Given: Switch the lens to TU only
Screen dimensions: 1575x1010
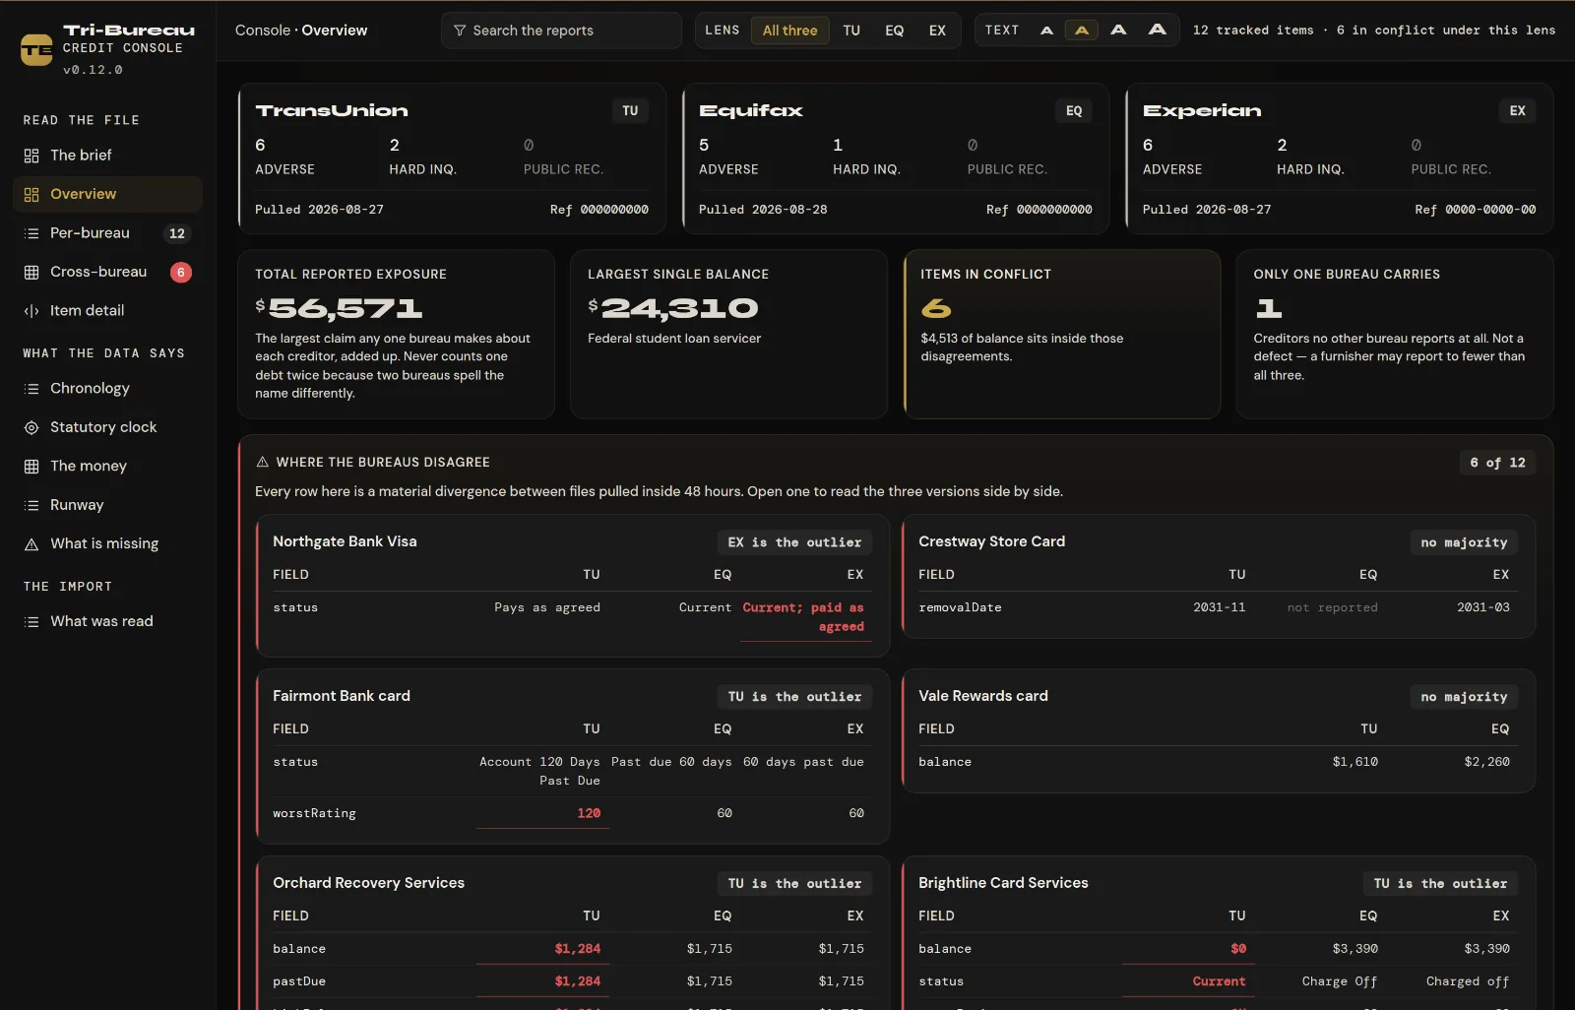Looking at the screenshot, I should tap(851, 31).
